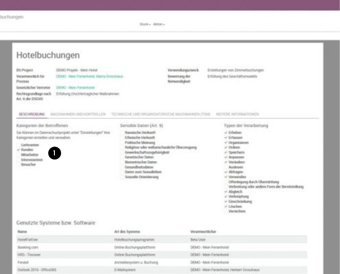Select the Technische und organisatorische Massnahmen tab
The width and height of the screenshot is (340, 274).
tap(161, 114)
